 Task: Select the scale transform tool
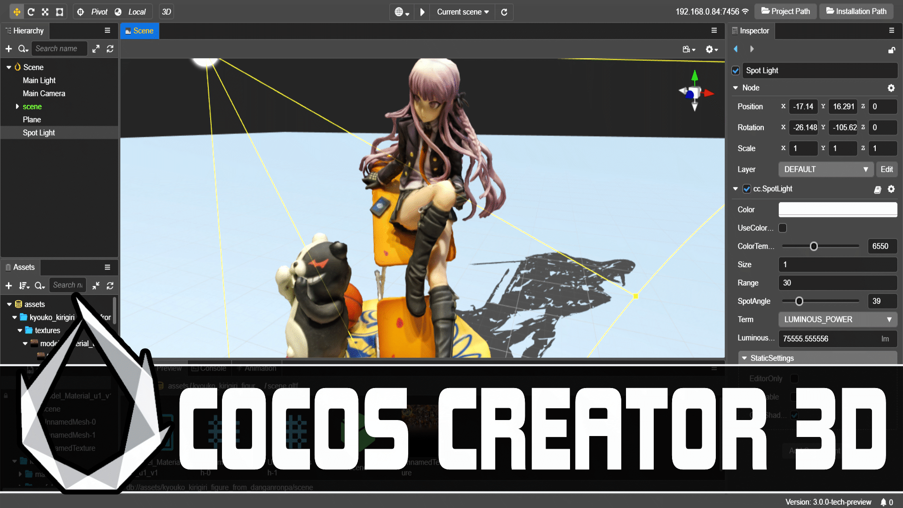tap(45, 12)
